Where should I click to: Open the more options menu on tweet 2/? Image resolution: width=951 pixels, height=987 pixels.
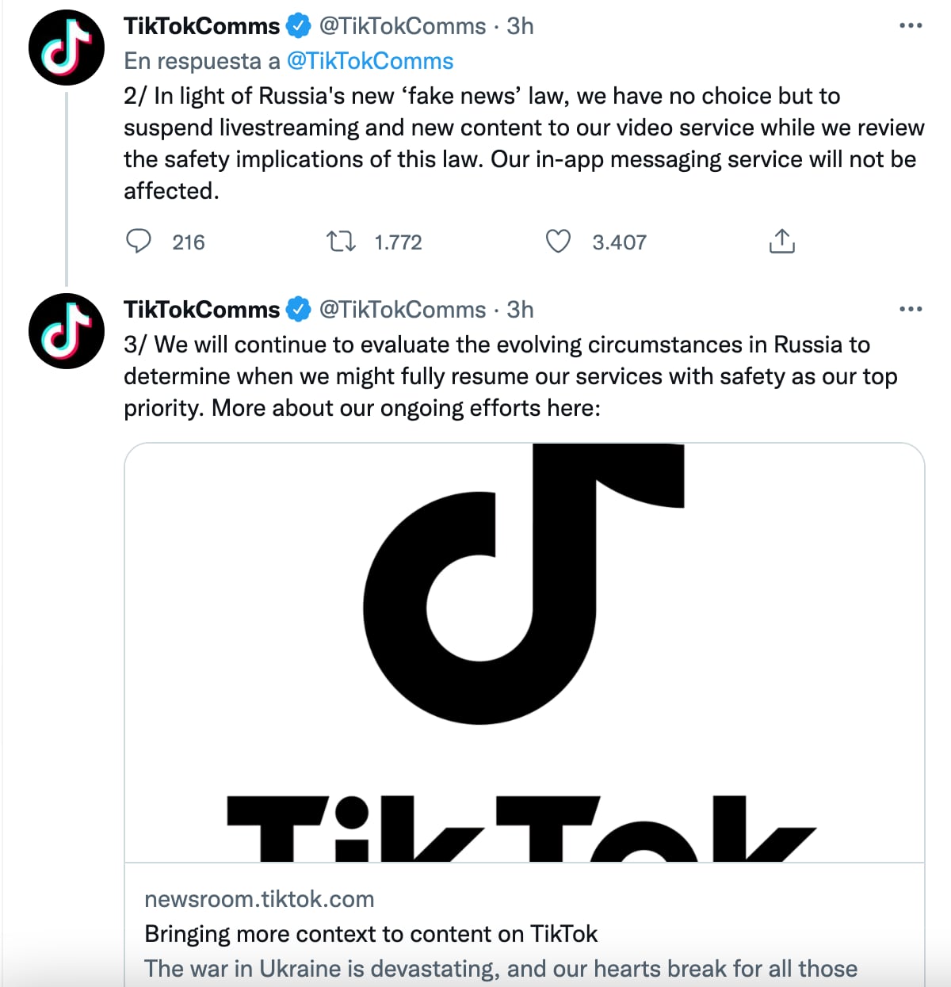(911, 25)
